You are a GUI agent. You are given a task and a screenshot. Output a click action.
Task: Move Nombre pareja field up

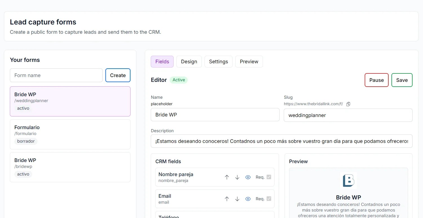pyautogui.click(x=227, y=177)
